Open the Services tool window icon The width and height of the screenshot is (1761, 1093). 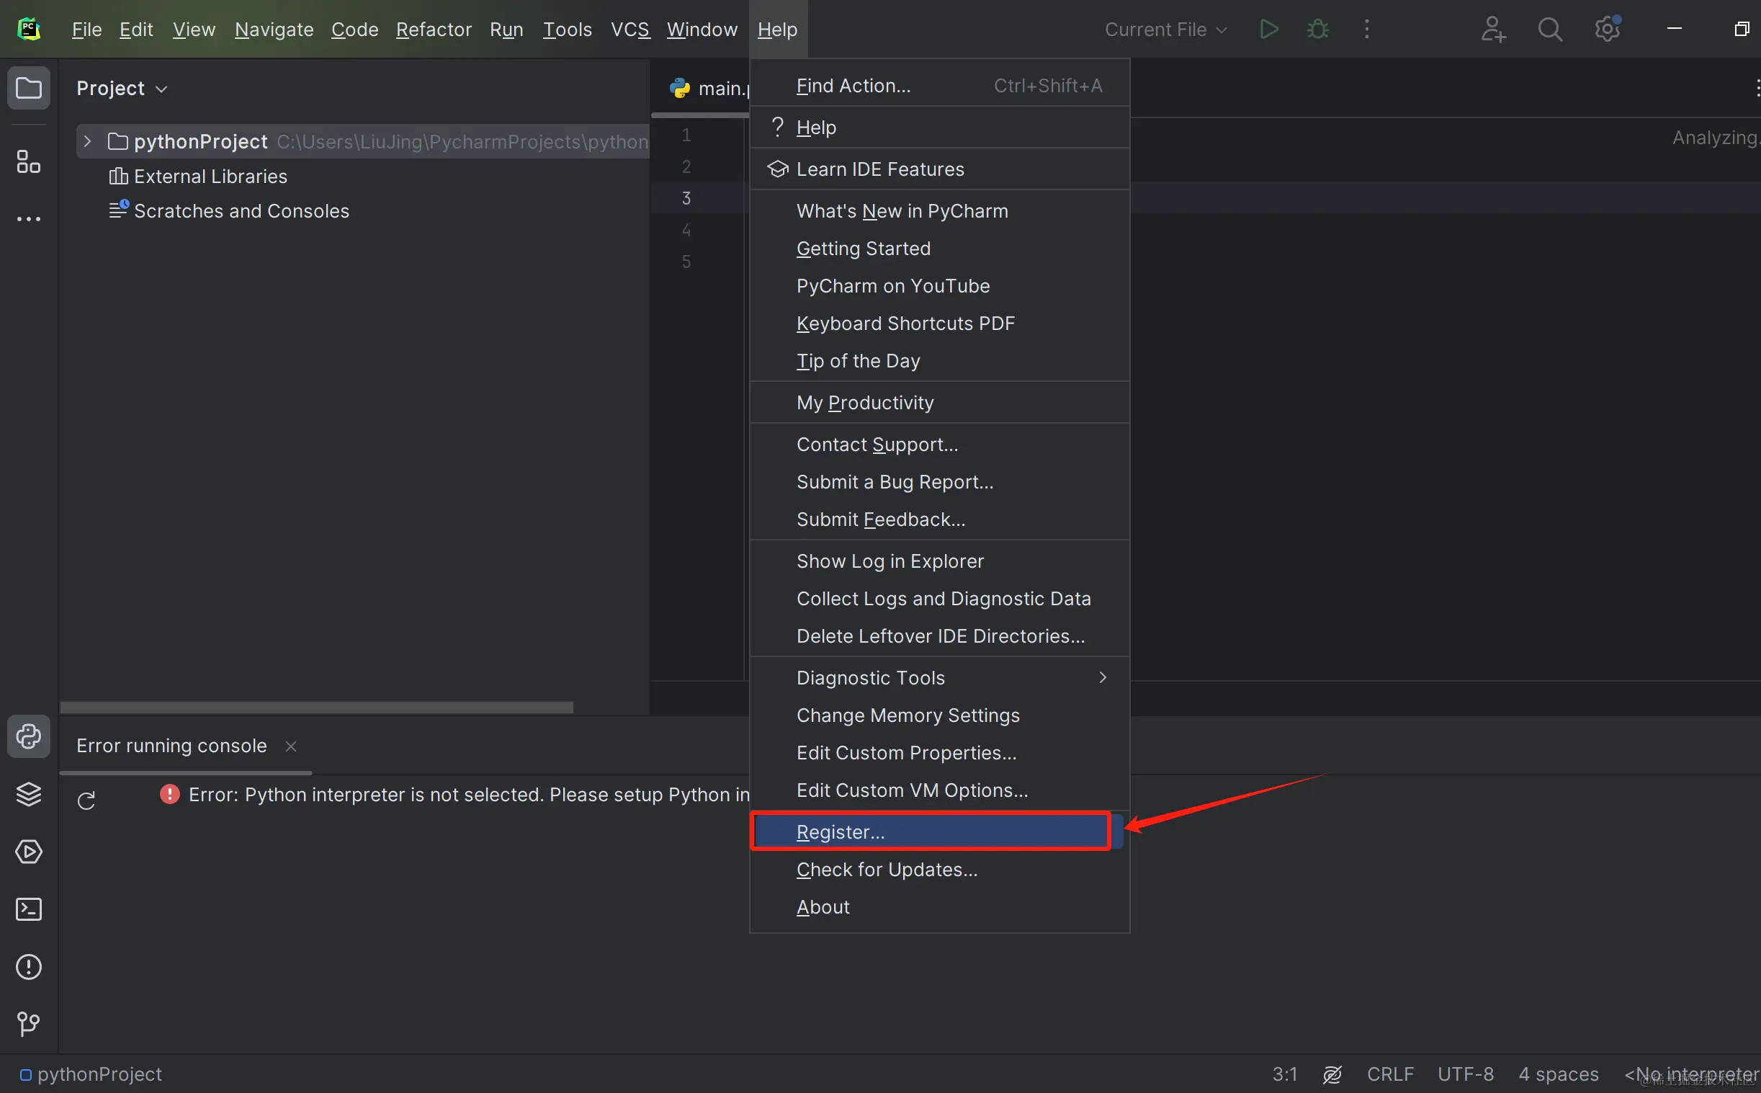(x=28, y=852)
